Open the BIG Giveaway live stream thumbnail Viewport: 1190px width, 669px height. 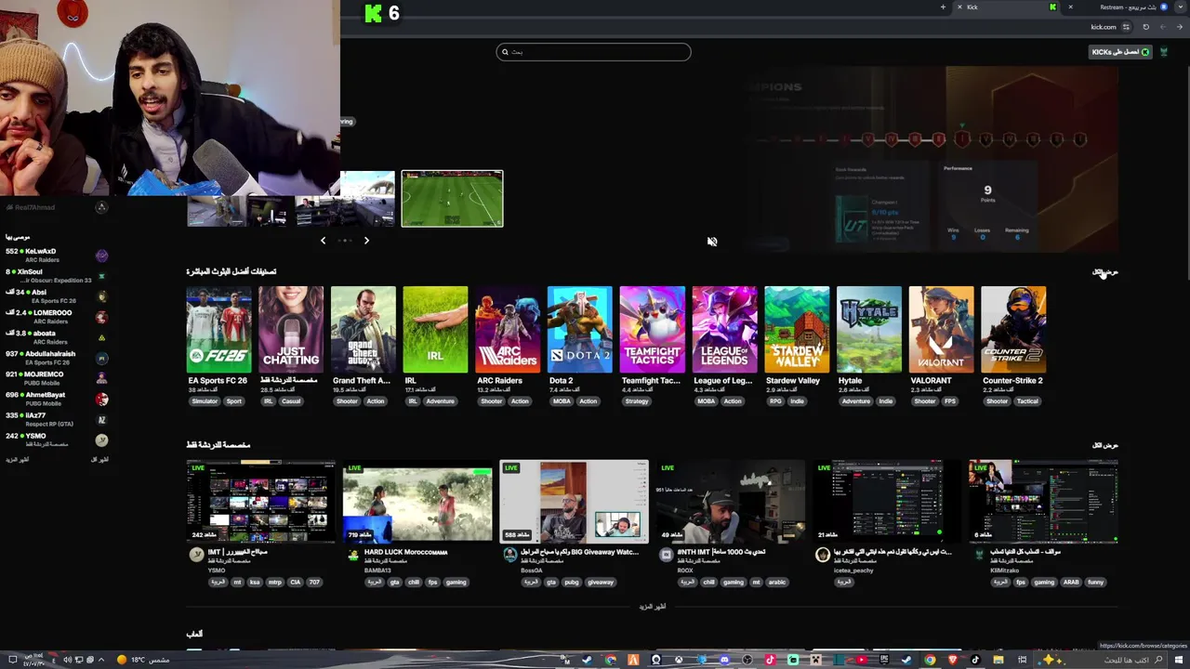[574, 501]
